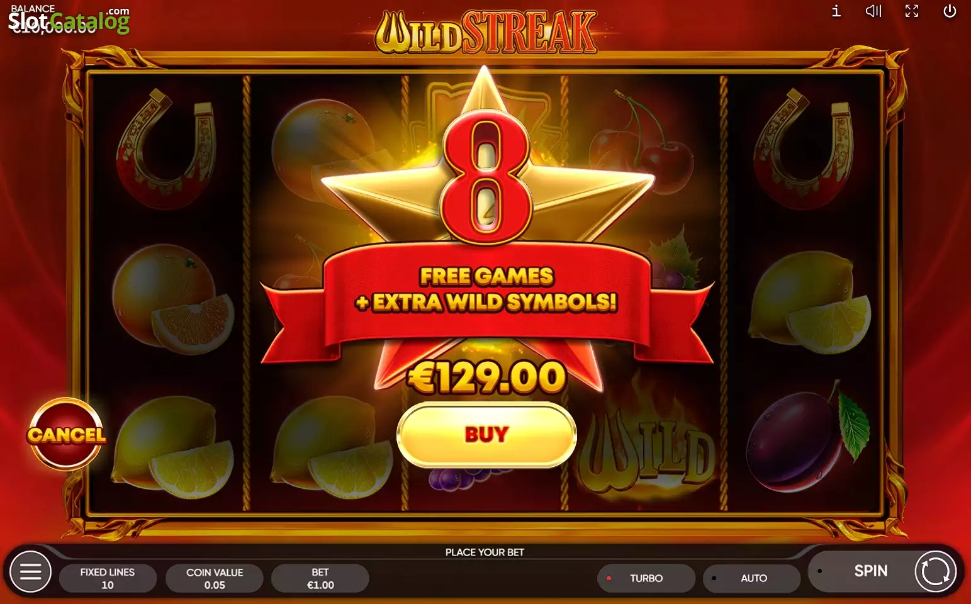The height and width of the screenshot is (604, 971).
Task: Enable Auto spin mode
Action: 752,578
